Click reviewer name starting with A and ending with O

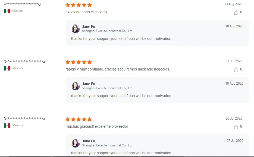22,4
